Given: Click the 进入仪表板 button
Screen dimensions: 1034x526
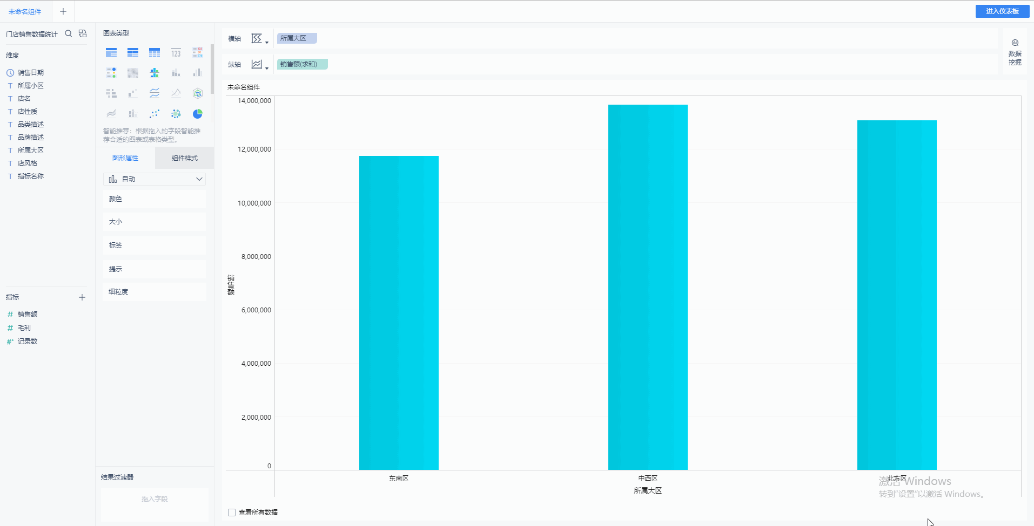Looking at the screenshot, I should coord(1002,11).
